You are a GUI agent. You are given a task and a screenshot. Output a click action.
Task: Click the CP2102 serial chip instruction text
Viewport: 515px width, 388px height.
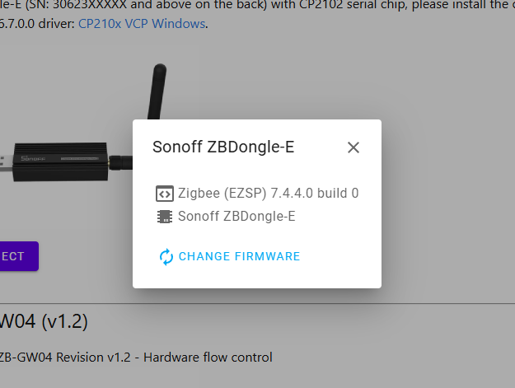tap(247, 3)
